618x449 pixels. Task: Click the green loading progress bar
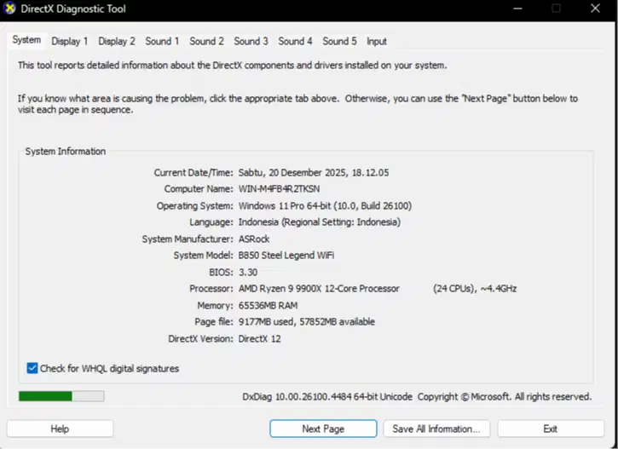point(61,396)
